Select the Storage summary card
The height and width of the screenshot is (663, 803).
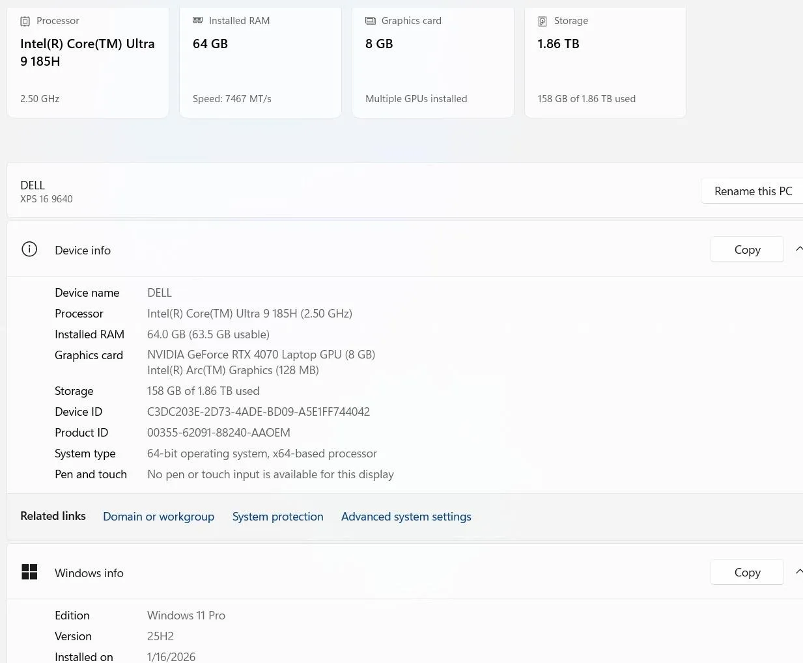605,62
